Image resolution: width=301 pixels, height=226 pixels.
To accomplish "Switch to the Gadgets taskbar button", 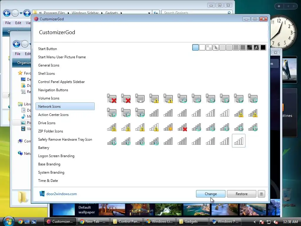I will (193, 222).
